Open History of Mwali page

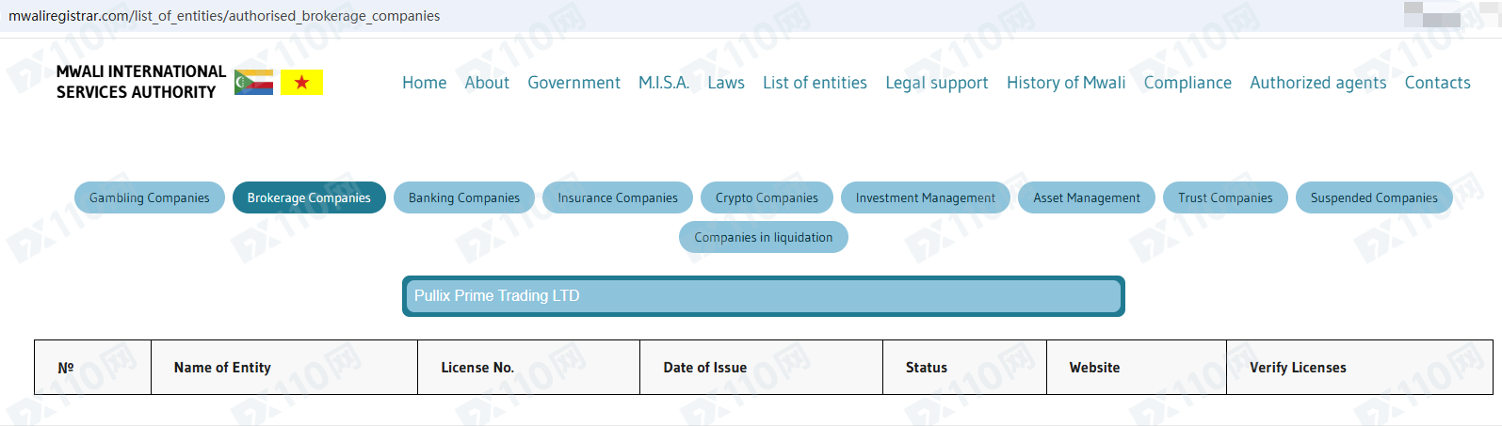pos(1066,83)
